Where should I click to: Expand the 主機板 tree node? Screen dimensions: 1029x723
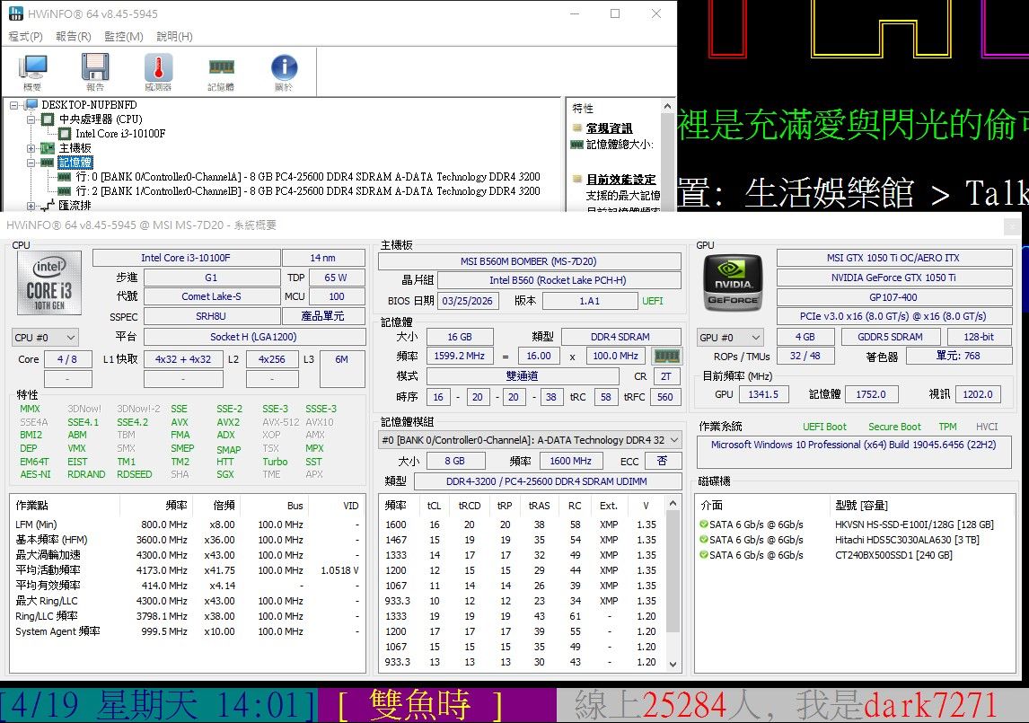tap(32, 148)
